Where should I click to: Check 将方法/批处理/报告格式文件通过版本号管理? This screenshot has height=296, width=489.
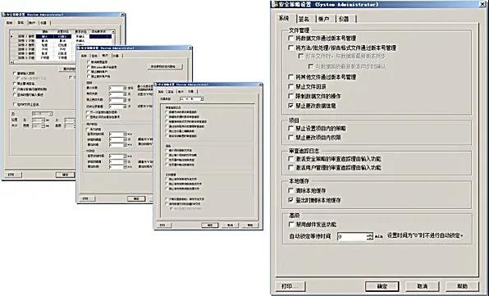point(291,48)
